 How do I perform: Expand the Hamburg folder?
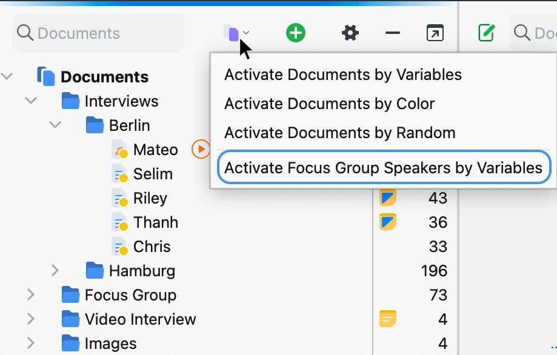55,271
